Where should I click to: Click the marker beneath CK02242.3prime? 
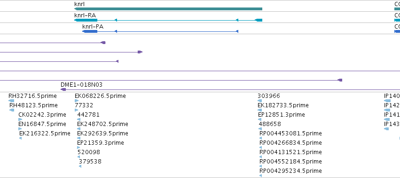(20, 119)
